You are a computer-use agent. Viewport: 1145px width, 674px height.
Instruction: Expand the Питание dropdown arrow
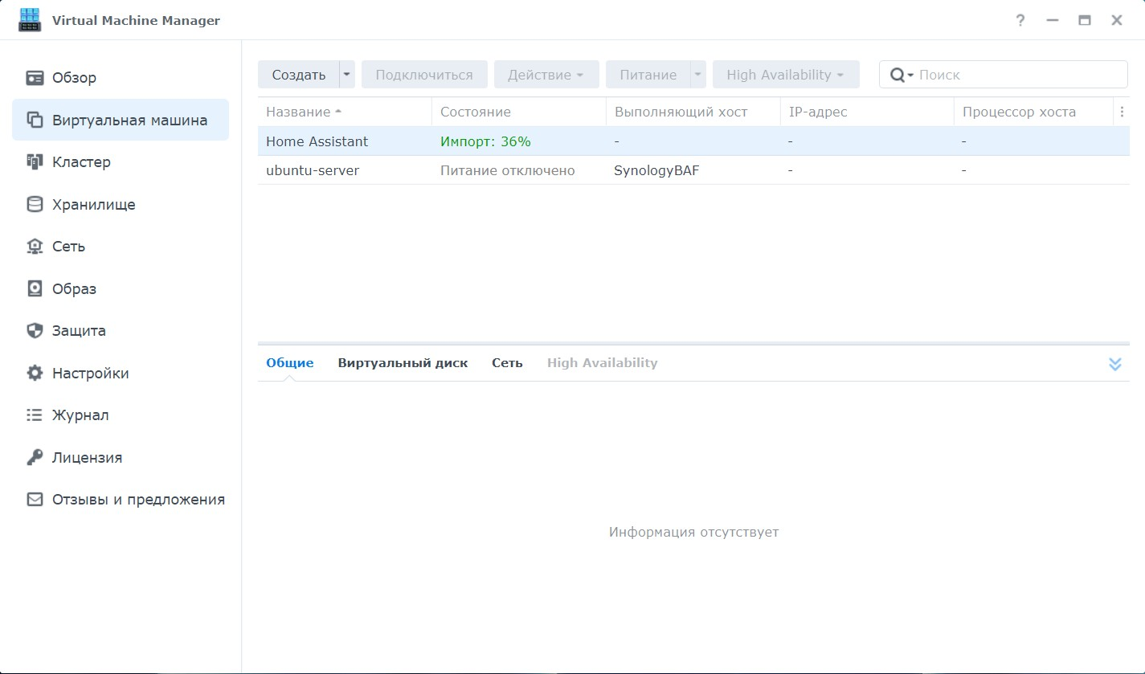tap(698, 75)
